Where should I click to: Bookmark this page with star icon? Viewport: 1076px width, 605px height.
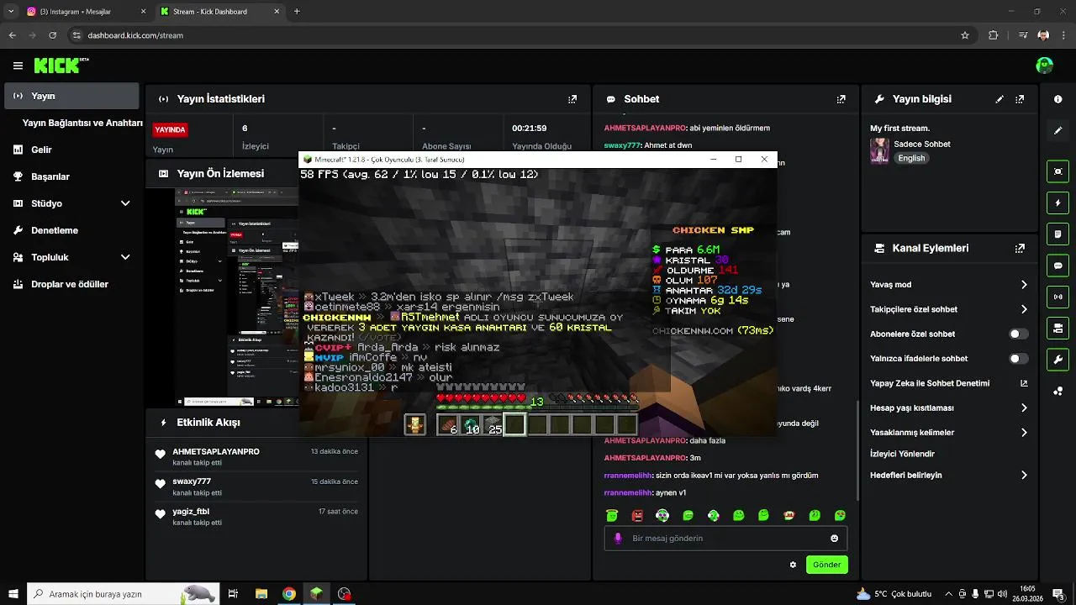(965, 35)
